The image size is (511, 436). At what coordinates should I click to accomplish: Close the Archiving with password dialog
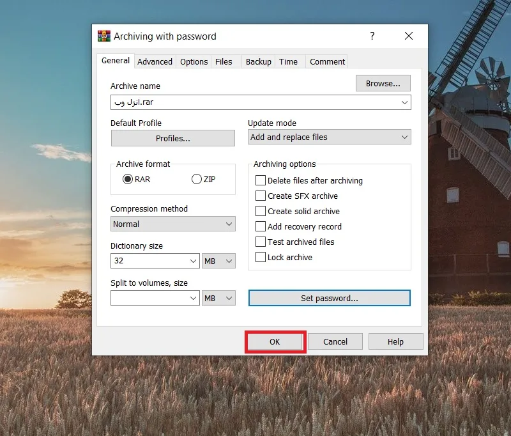tap(409, 36)
